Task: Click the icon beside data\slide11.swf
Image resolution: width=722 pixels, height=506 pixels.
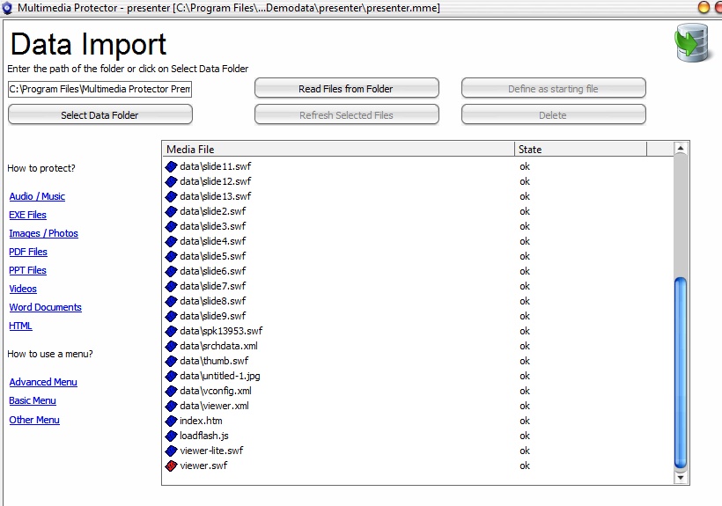Action: pyautogui.click(x=171, y=166)
